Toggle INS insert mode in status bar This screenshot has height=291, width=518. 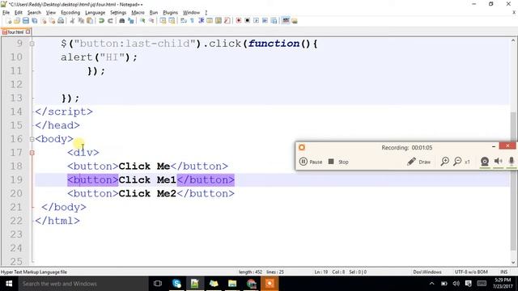click(503, 272)
